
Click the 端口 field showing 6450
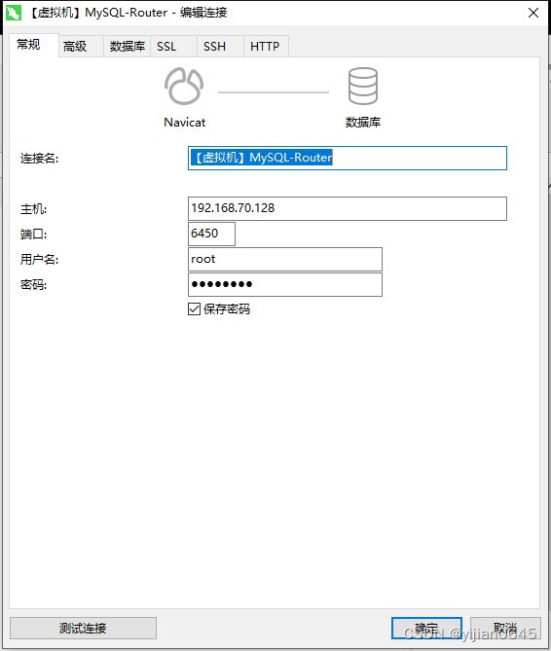[211, 234]
